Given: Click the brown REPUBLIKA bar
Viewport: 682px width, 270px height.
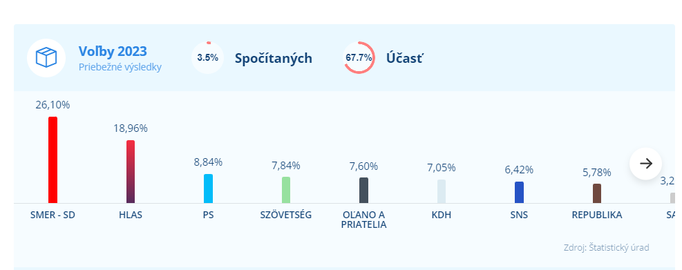Looking at the screenshot, I should 597,193.
